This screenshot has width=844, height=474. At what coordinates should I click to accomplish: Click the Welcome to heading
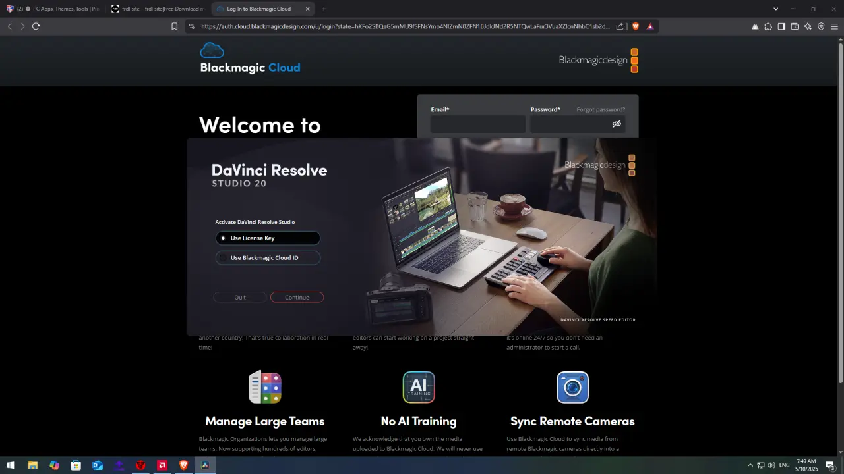(260, 125)
